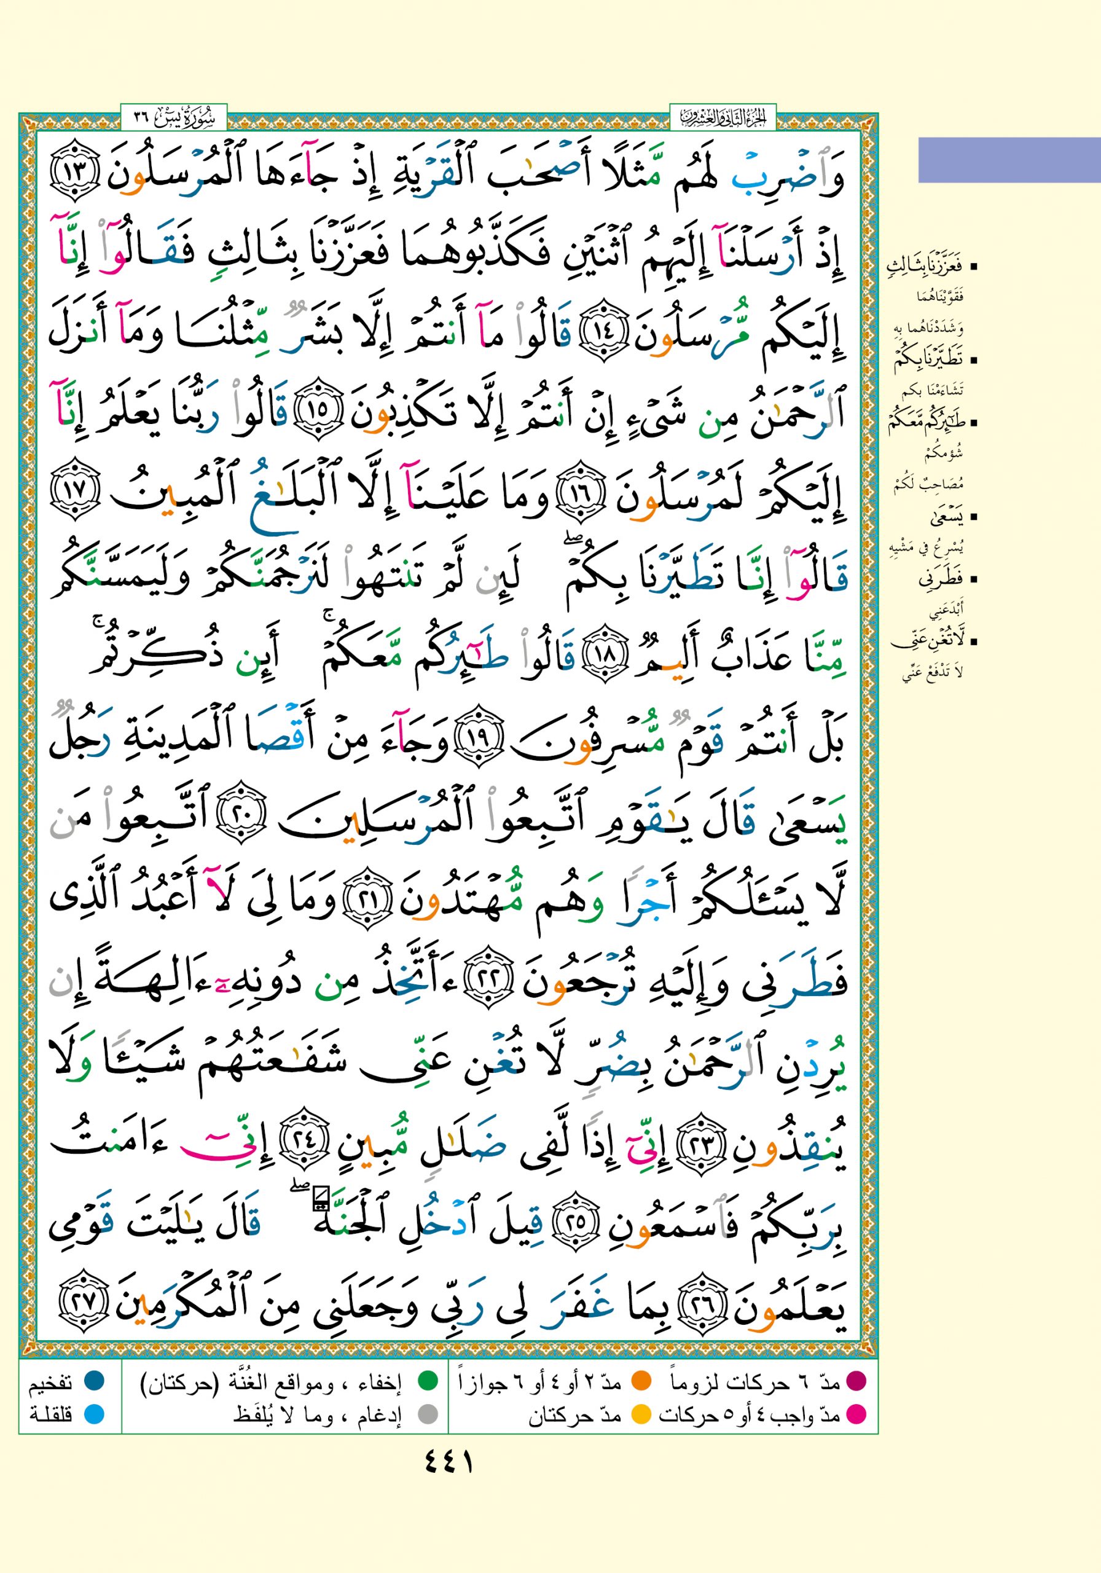1101x1573 pixels.
Task: Open the الجزء الثاني والعشرون header label
Action: [722, 118]
